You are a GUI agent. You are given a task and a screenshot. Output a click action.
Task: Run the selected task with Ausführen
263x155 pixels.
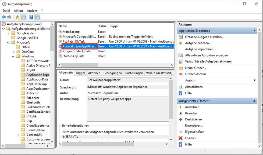click(192, 107)
